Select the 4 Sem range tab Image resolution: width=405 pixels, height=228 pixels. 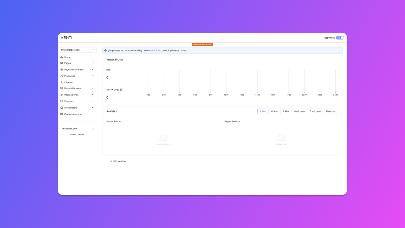tap(275, 111)
